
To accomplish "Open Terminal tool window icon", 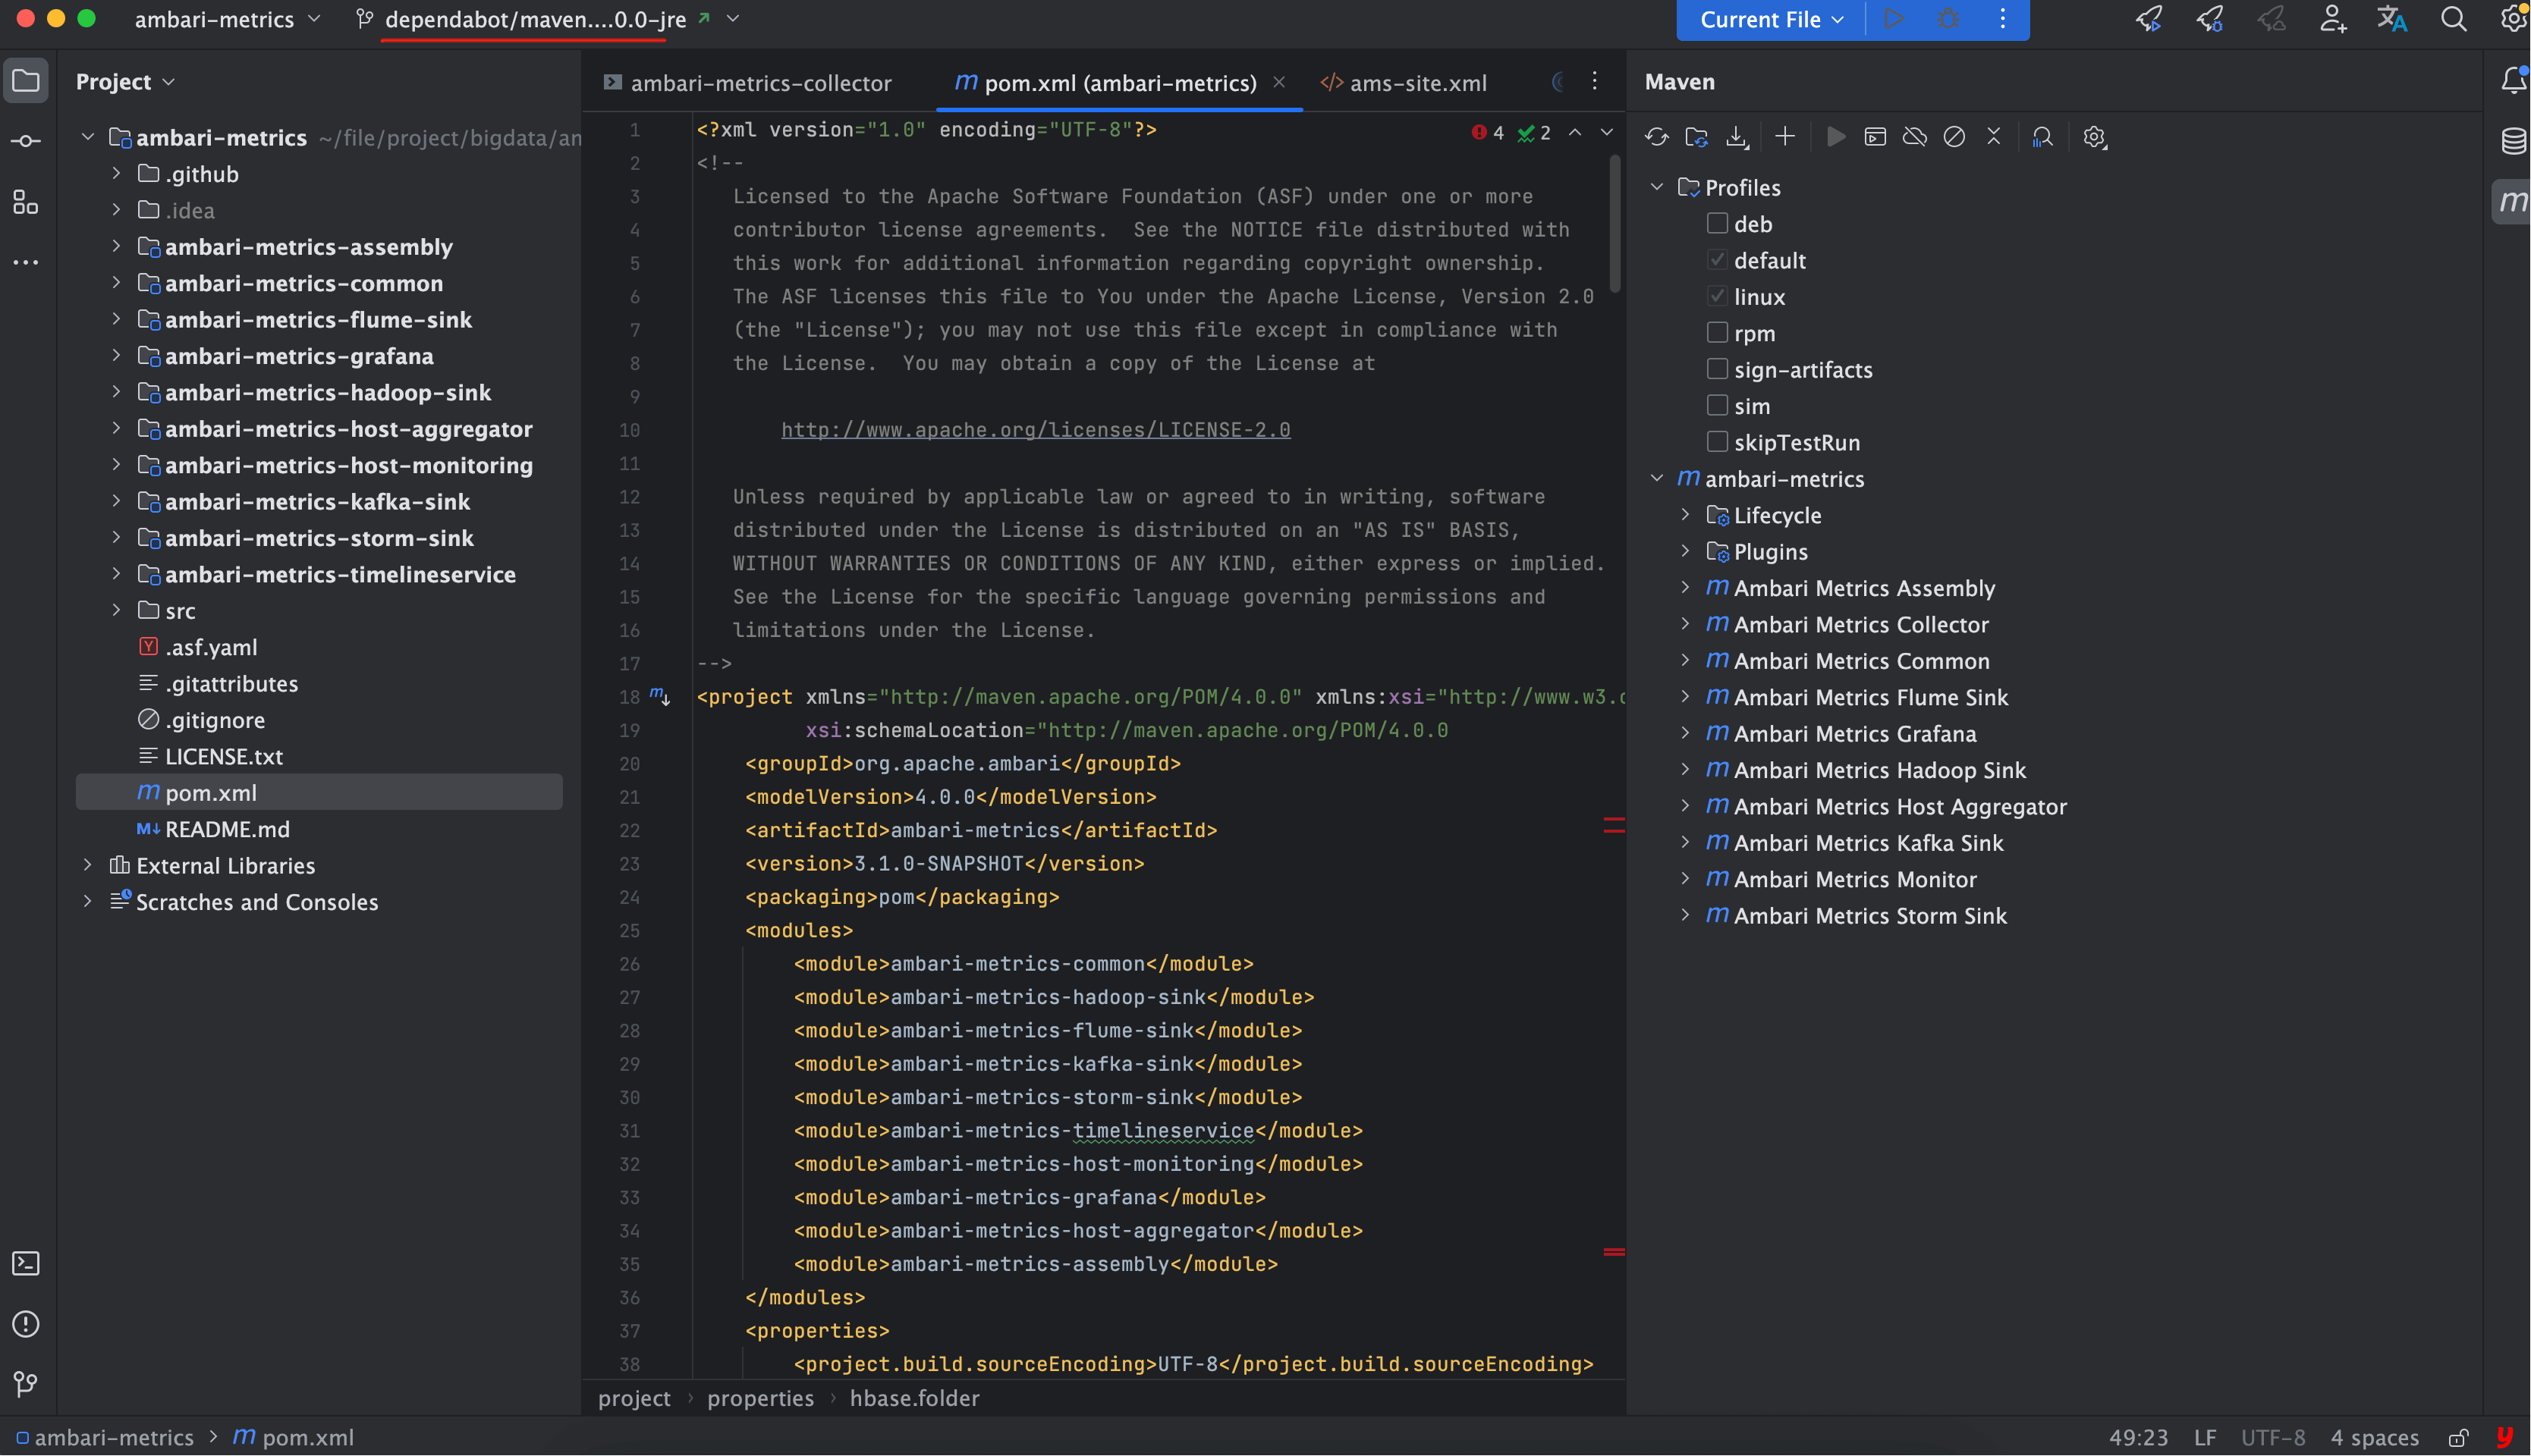I will coord(26,1263).
